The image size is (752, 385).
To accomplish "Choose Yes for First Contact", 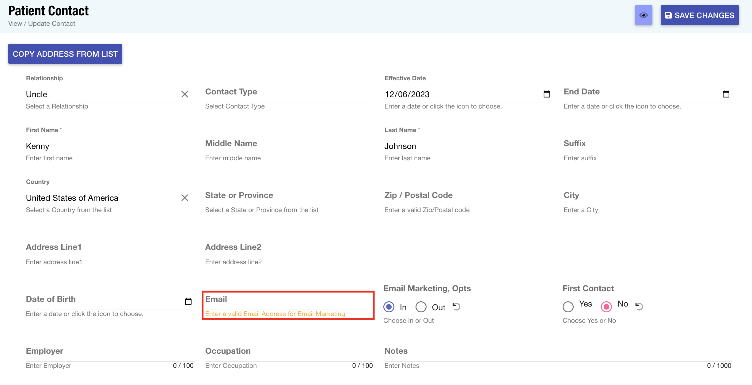I will coord(568,307).
